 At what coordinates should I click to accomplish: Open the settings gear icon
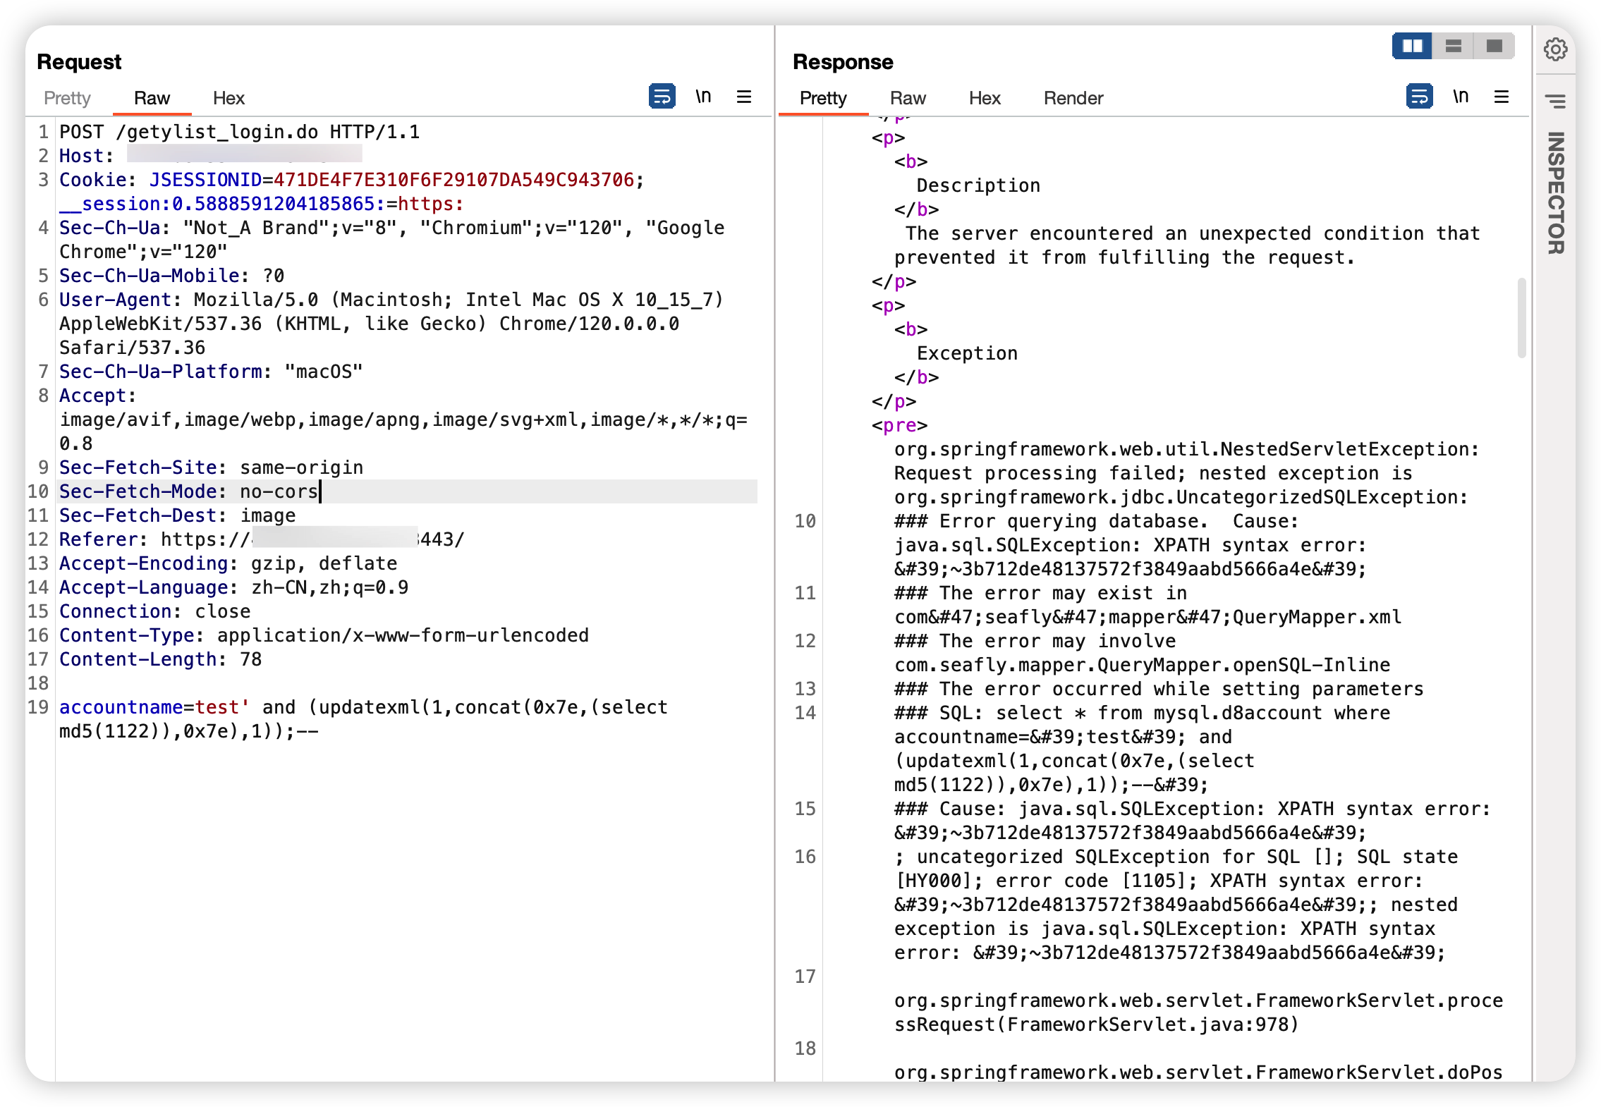1555,49
